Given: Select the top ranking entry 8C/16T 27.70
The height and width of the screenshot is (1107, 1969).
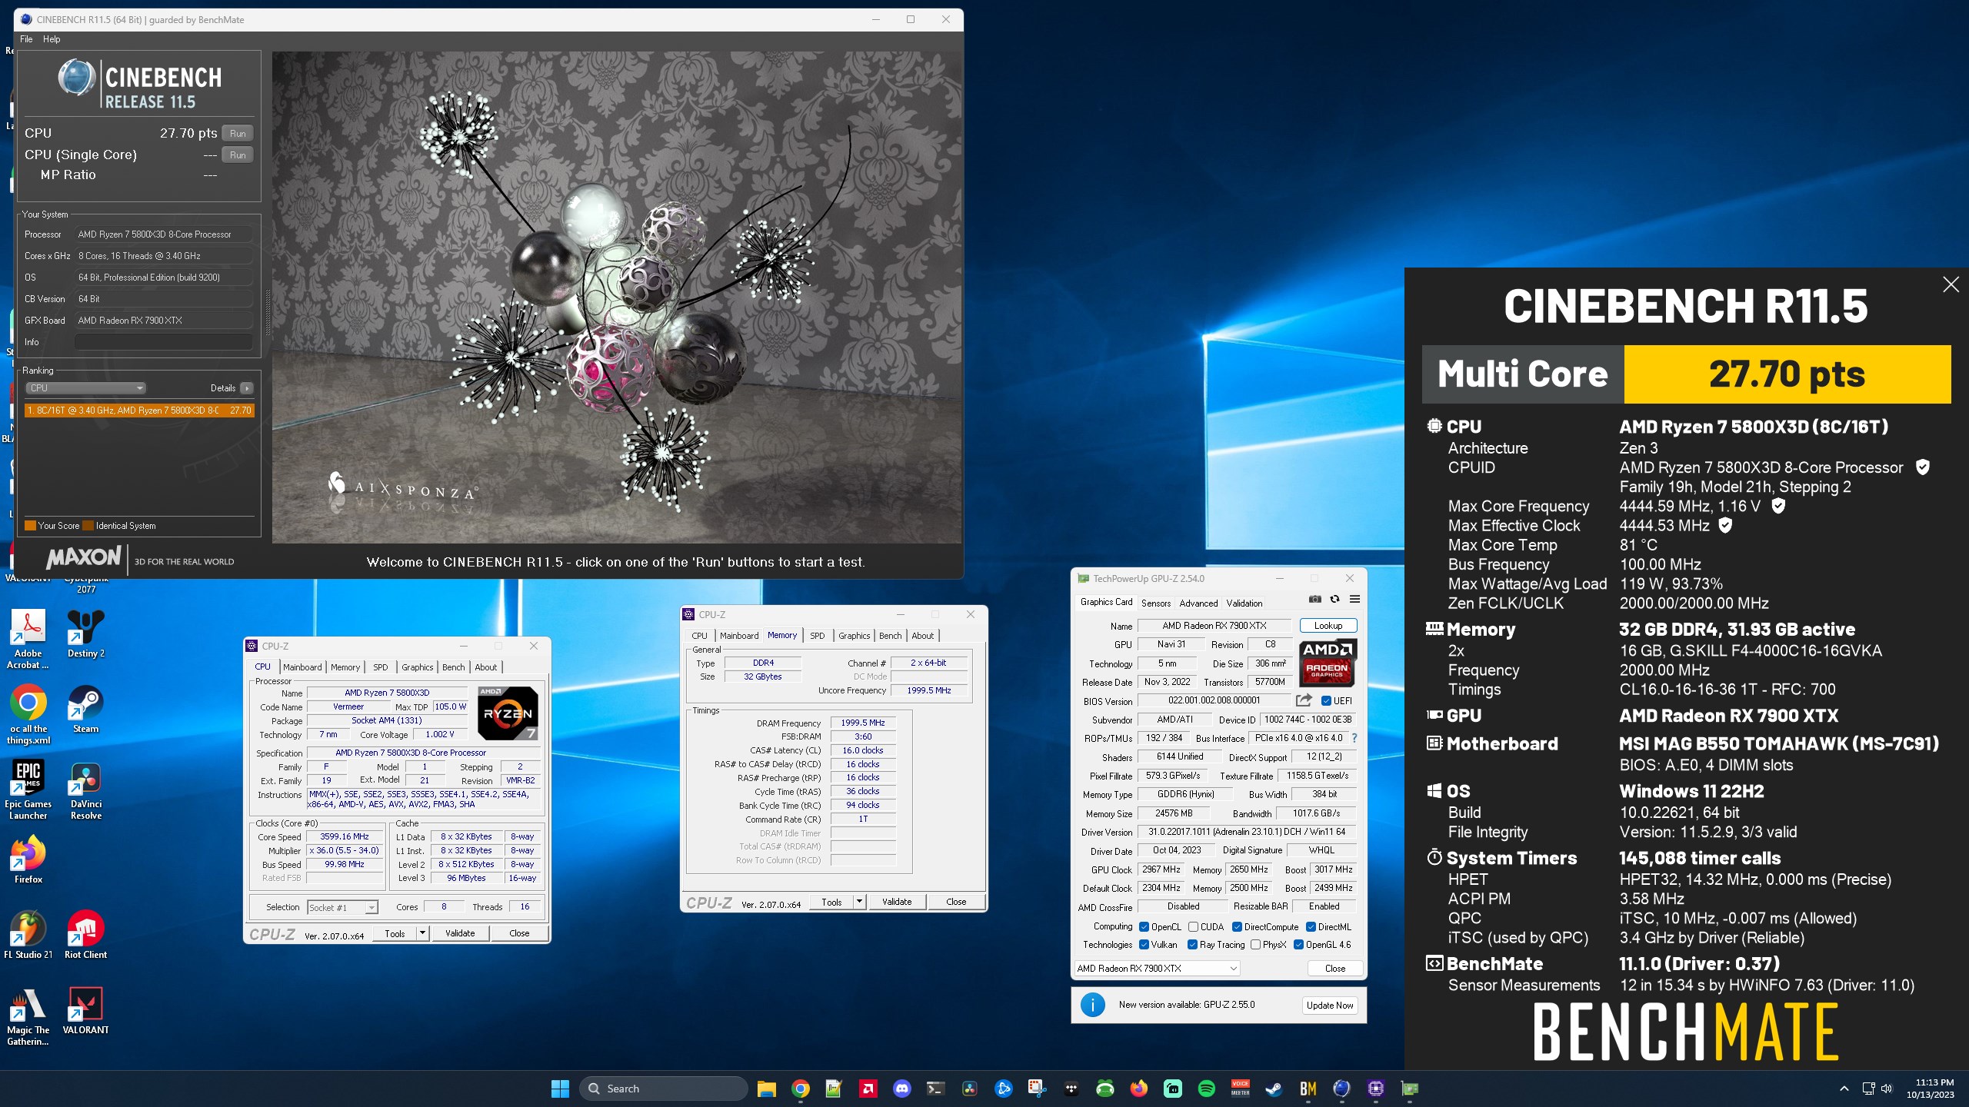Looking at the screenshot, I should (139, 411).
